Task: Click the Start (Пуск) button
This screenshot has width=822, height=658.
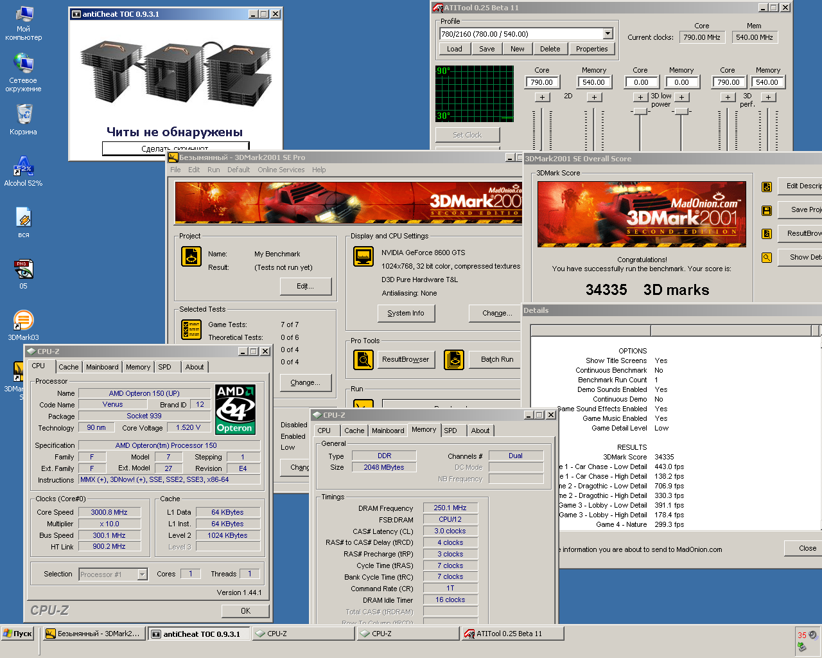Action: (17, 634)
